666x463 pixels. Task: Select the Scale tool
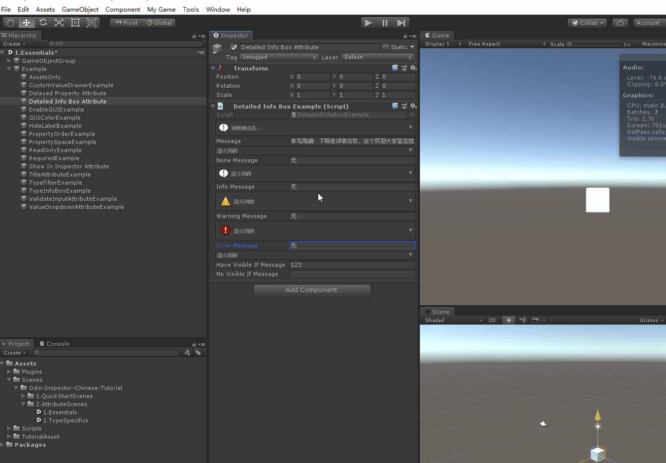point(59,23)
